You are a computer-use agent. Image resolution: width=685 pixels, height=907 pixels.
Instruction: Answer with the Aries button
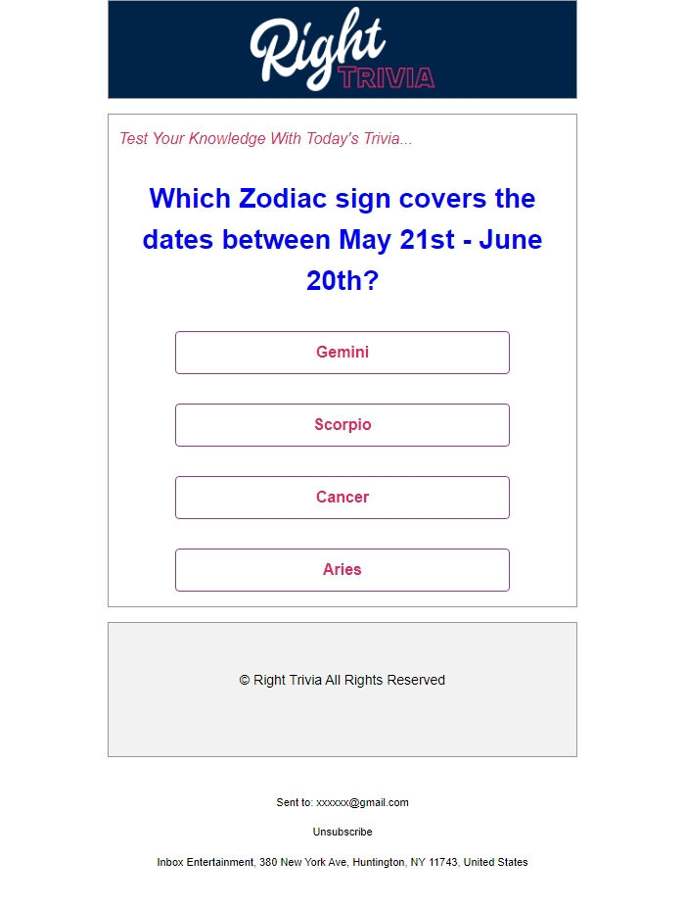coord(342,570)
